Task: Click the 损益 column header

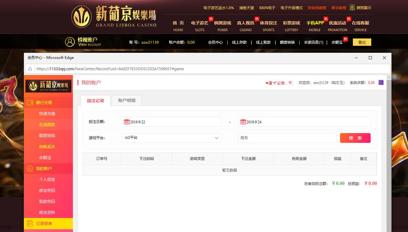Action: [338, 159]
